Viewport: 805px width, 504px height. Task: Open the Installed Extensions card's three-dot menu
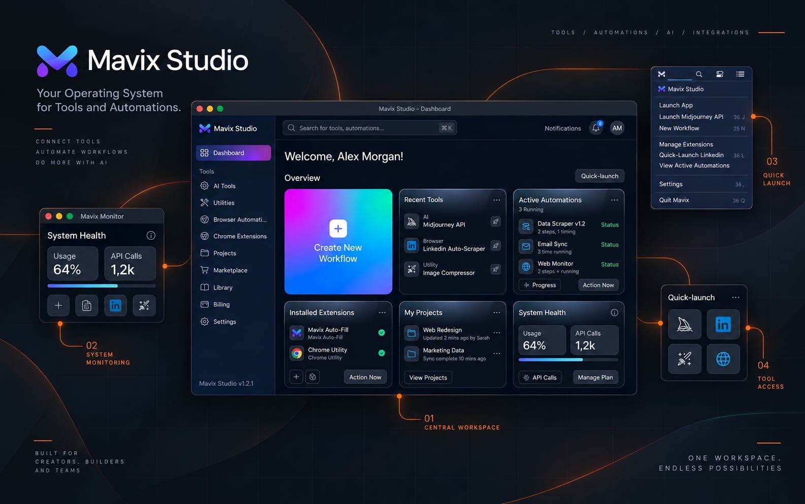pyautogui.click(x=382, y=312)
